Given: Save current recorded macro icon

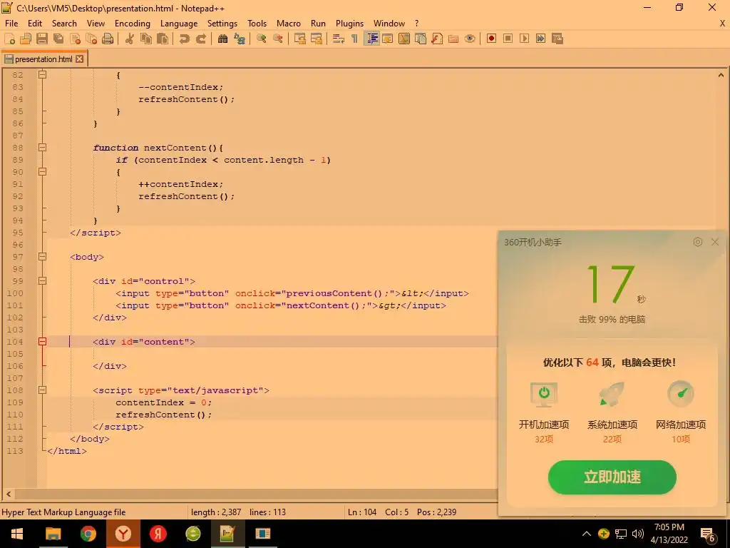Looking at the screenshot, I should (557, 39).
